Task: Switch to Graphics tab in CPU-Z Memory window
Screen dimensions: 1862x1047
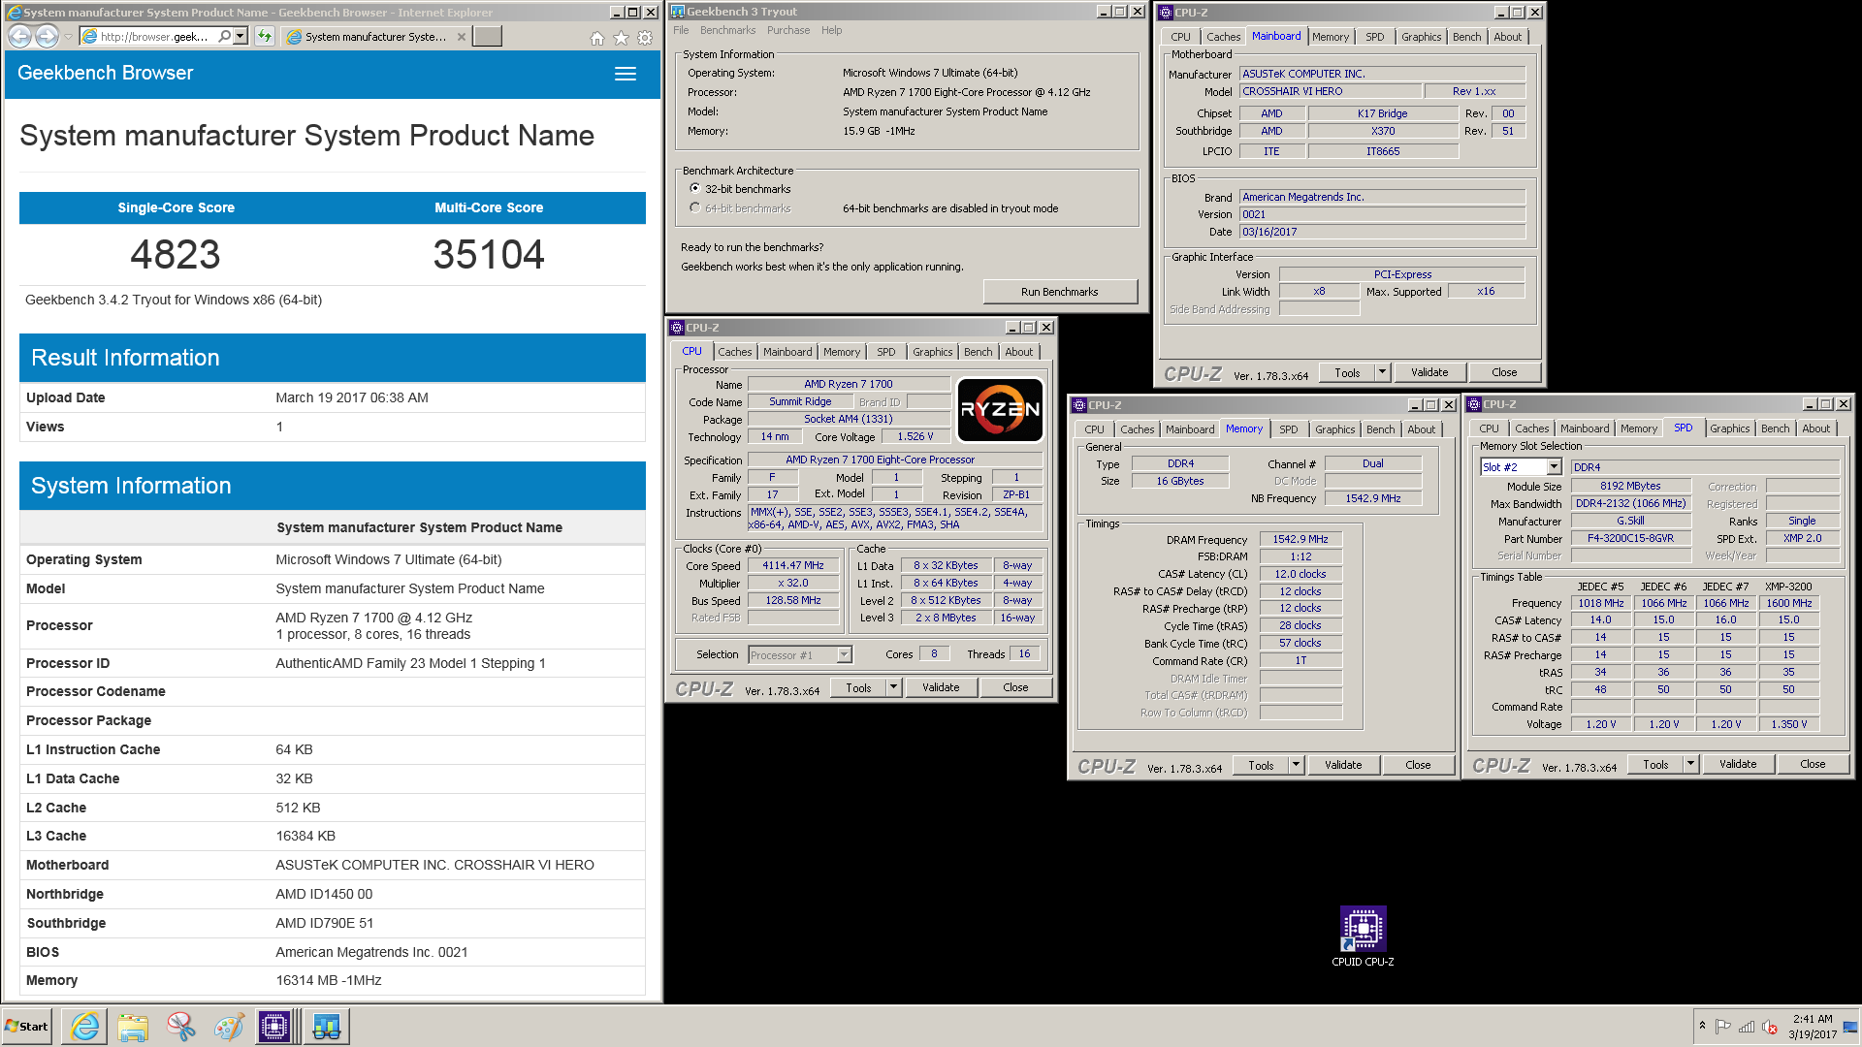Action: coord(1334,429)
